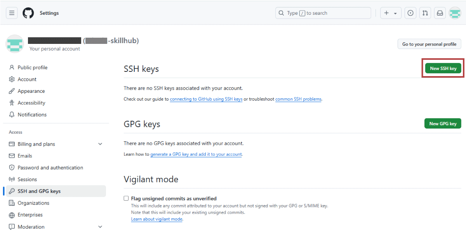Click Go to your personal profile button
The width and height of the screenshot is (466, 233).
(429, 44)
